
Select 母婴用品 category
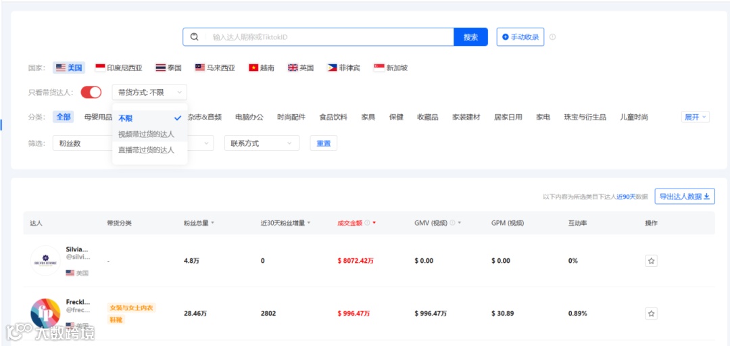pyautogui.click(x=98, y=117)
